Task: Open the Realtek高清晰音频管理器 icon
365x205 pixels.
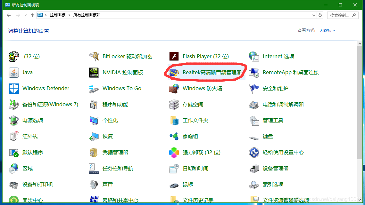Action: [174, 73]
